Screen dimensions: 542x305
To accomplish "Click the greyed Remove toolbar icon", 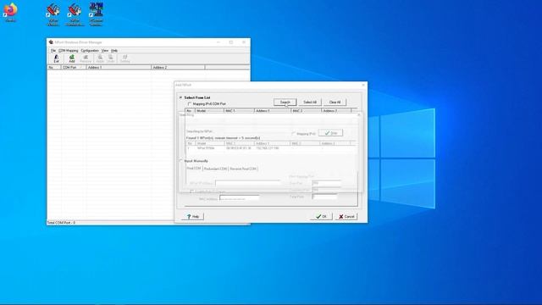I will pos(86,58).
